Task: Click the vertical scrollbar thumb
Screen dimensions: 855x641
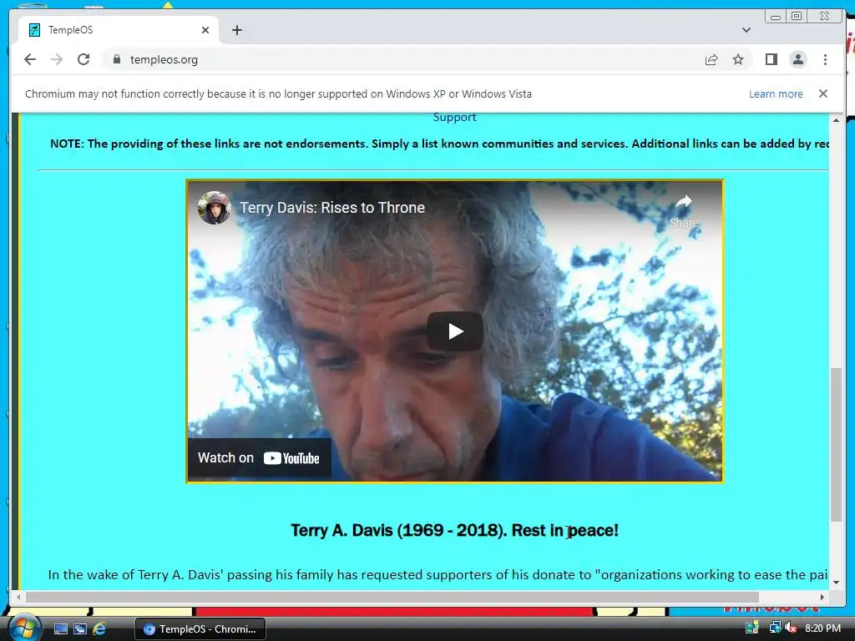Action: [x=836, y=444]
